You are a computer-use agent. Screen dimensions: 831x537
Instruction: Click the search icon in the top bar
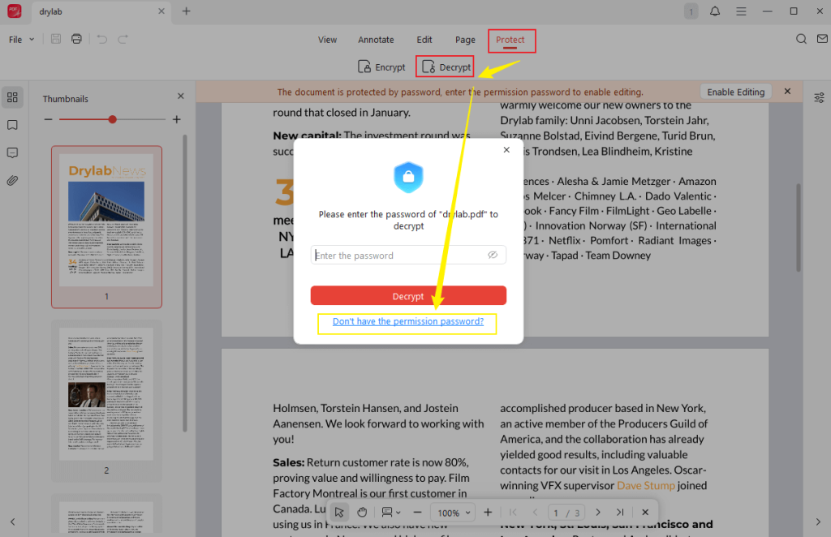[x=801, y=38]
